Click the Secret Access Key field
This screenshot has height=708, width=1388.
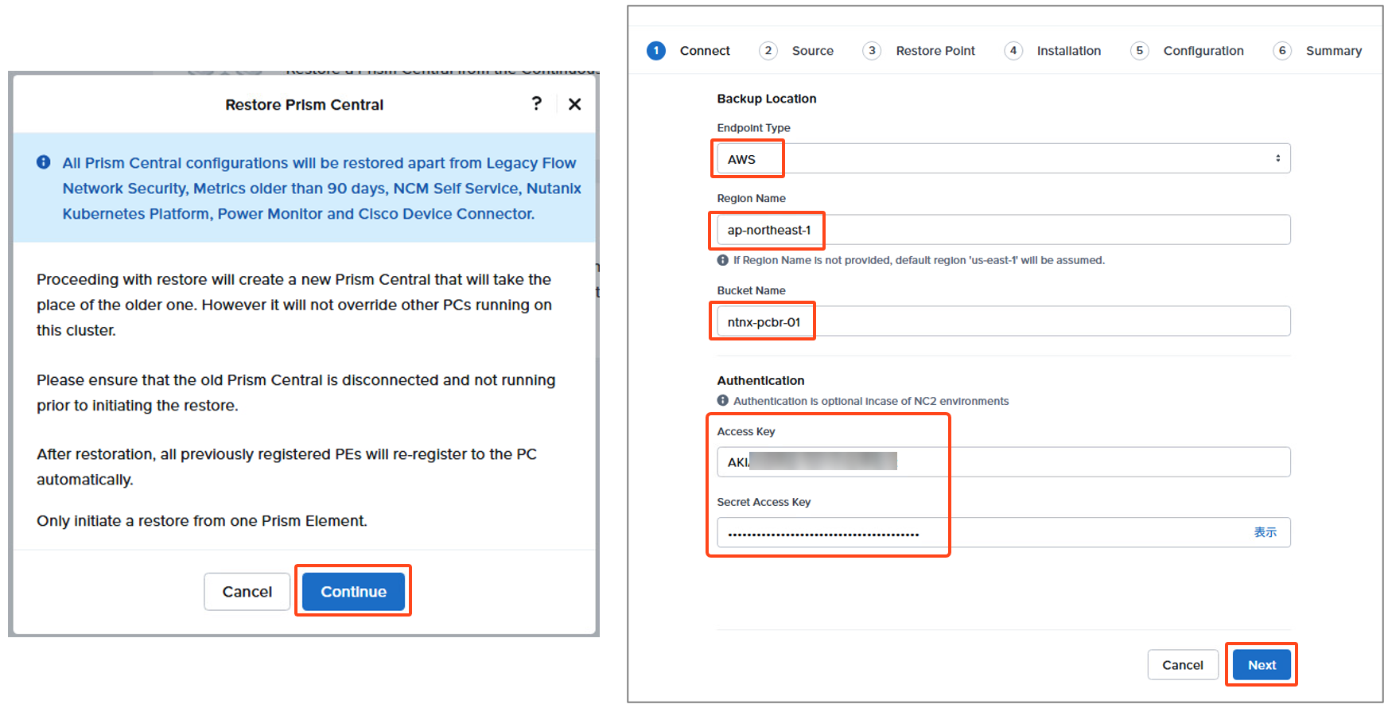coord(1003,533)
